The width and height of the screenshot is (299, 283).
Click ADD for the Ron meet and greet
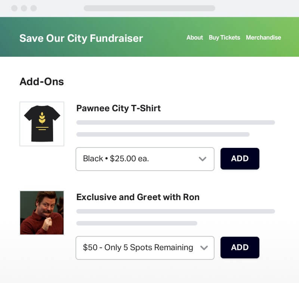coord(240,248)
